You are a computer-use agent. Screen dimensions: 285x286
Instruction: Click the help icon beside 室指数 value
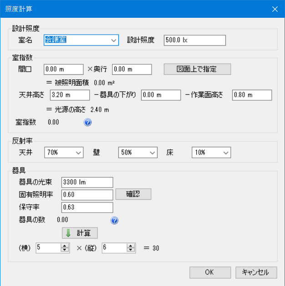point(87,122)
